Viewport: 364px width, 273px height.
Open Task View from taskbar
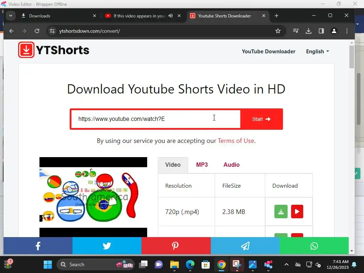coord(143,264)
